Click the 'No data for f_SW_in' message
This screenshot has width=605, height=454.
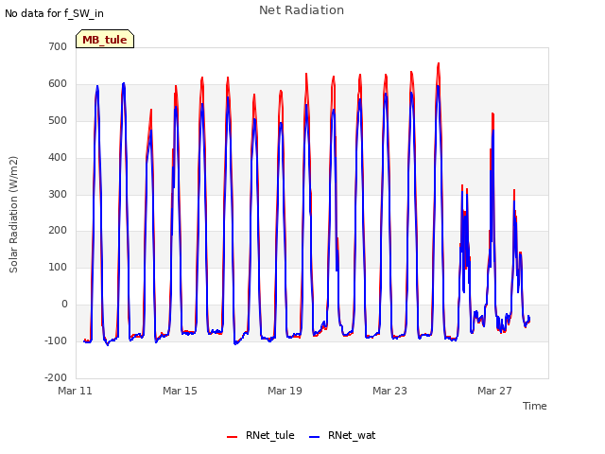click(54, 13)
